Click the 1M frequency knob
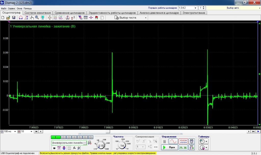Screen dimensions: 261x155 pos(122,146)
